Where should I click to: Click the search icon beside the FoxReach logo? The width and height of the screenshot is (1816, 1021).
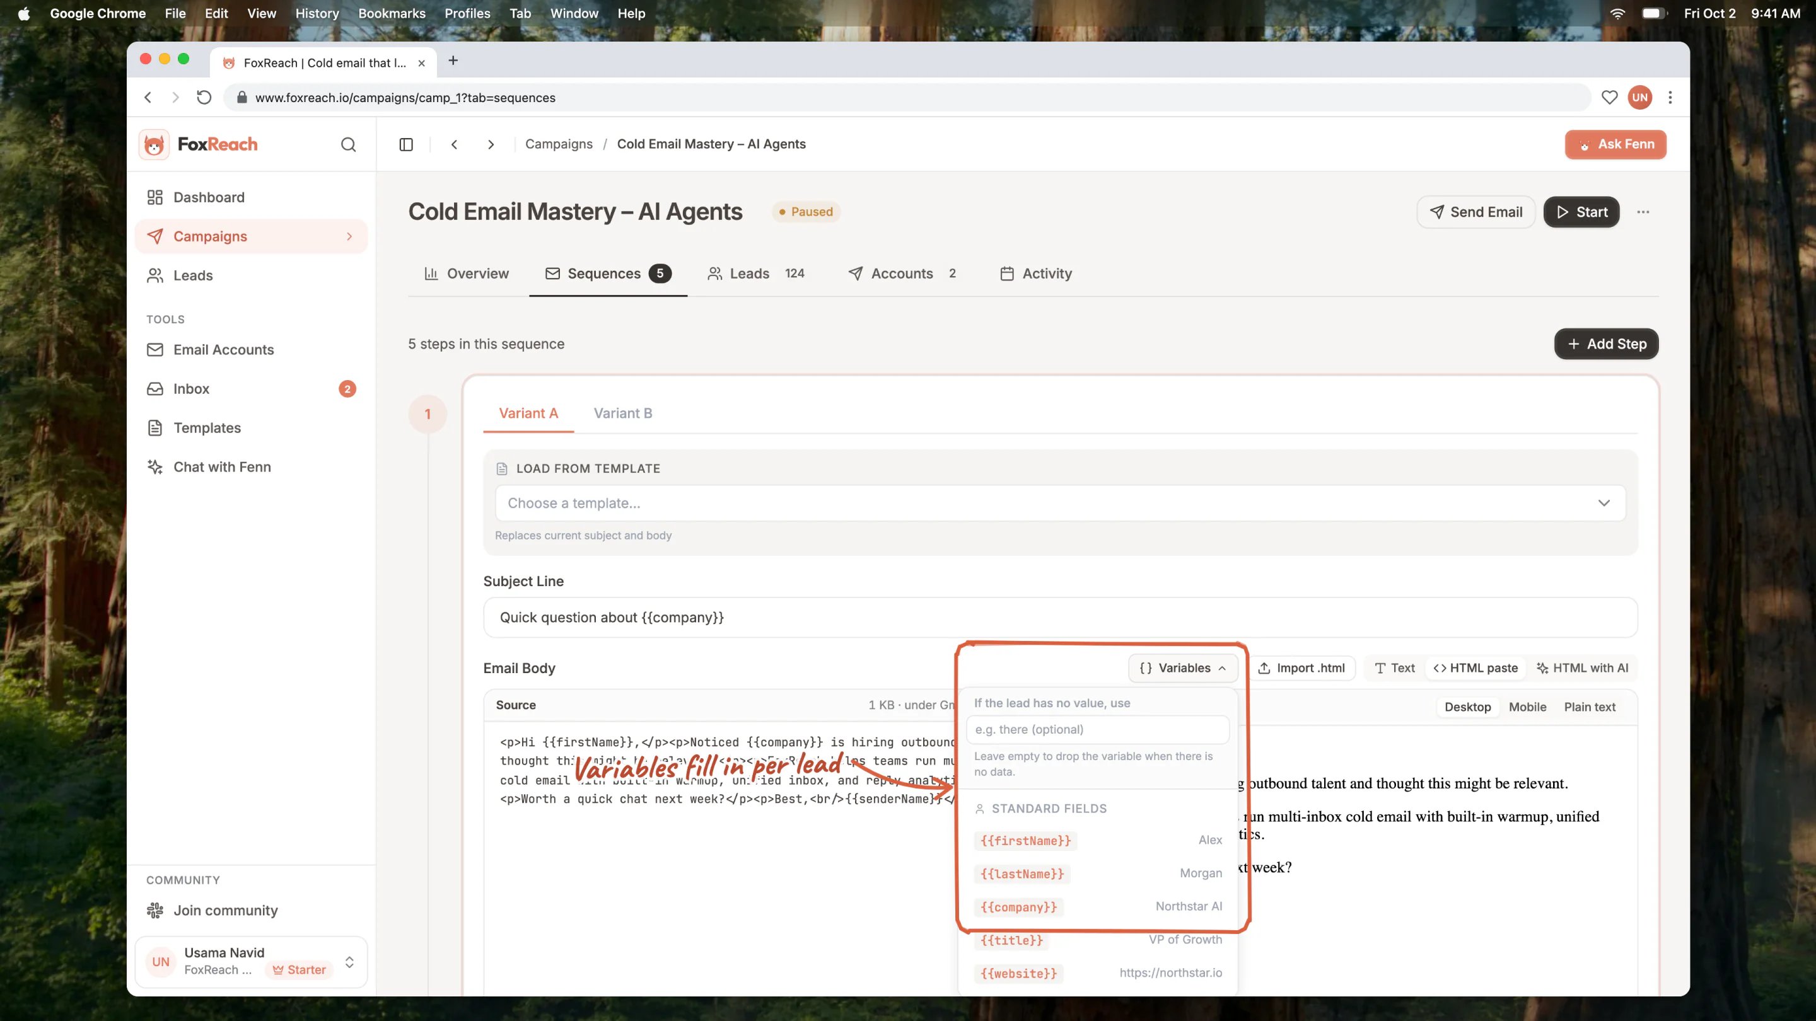click(348, 144)
